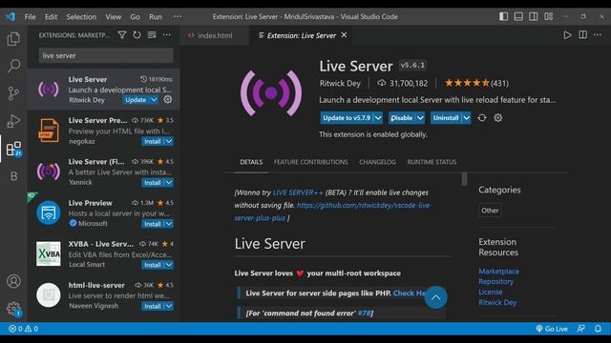Click errors and warnings status indicator
The height and width of the screenshot is (343, 611).
pos(23,329)
